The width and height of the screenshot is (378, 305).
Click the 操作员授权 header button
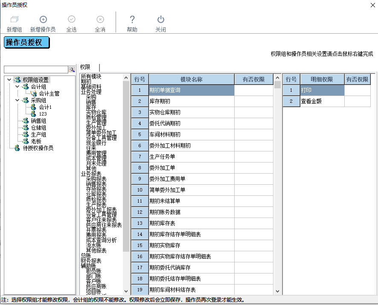coord(26,43)
